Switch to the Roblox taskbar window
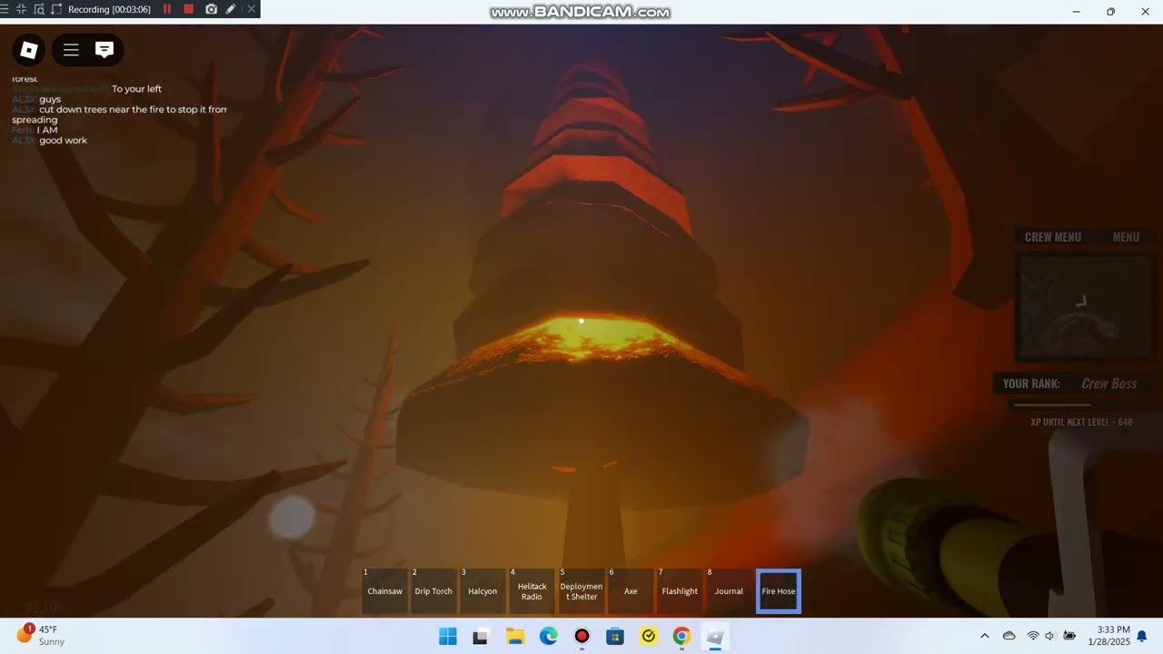This screenshot has width=1163, height=654. point(715,637)
